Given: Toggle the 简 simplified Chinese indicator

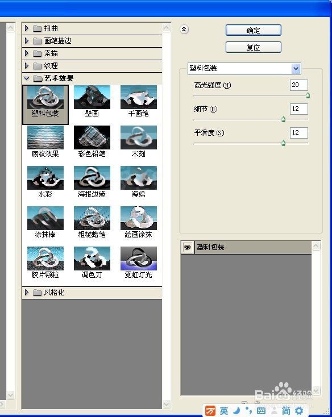Looking at the screenshot, I should click(286, 411).
